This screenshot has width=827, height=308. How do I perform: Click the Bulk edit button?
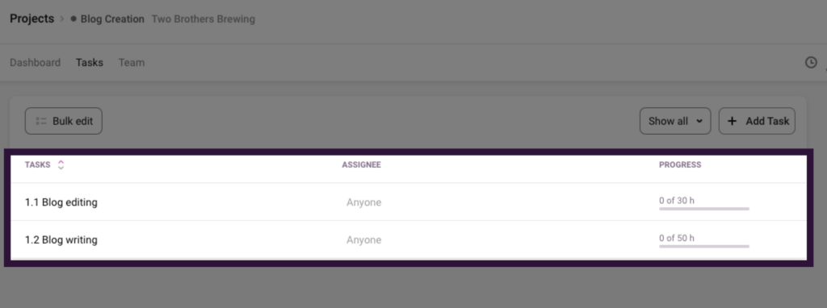click(x=63, y=121)
